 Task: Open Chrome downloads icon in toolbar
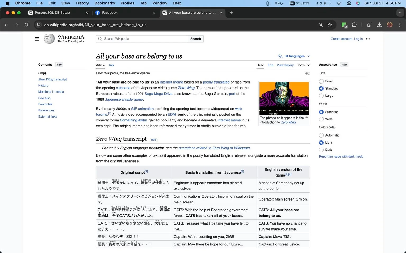click(379, 25)
